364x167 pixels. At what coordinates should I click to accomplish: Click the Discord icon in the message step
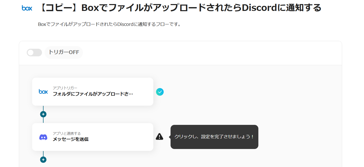(x=43, y=137)
